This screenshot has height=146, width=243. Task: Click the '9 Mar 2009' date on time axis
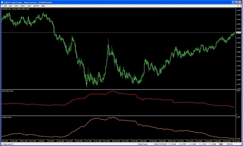pyautogui.click(x=143, y=141)
